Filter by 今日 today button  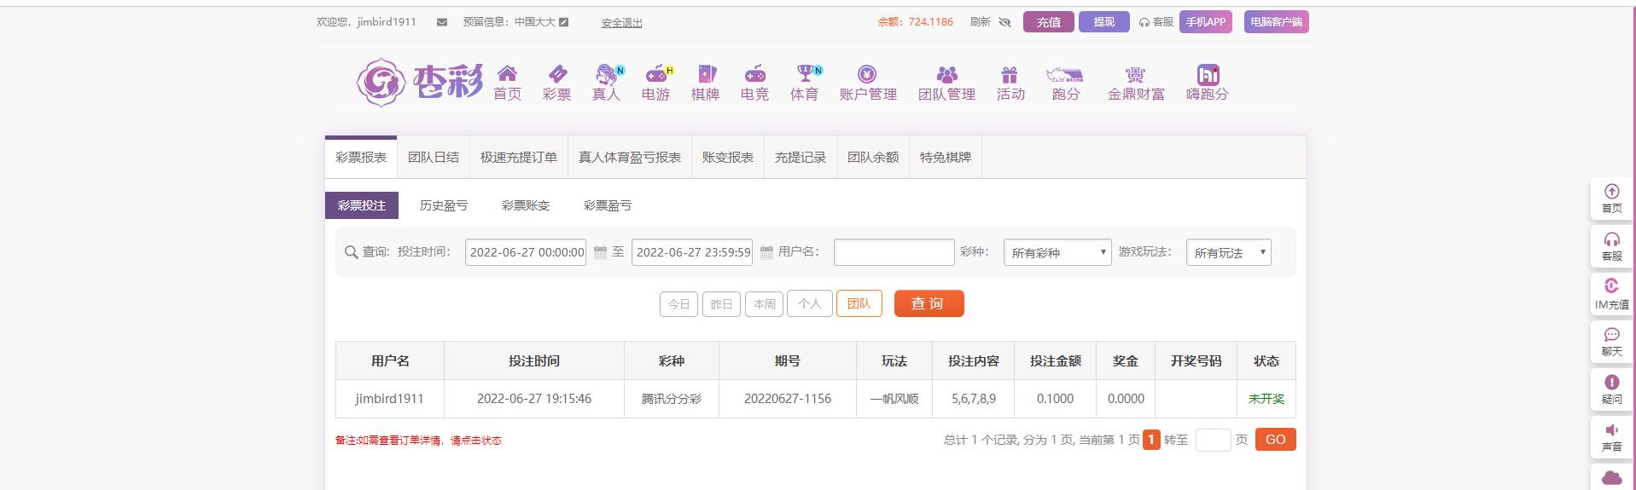pos(678,304)
